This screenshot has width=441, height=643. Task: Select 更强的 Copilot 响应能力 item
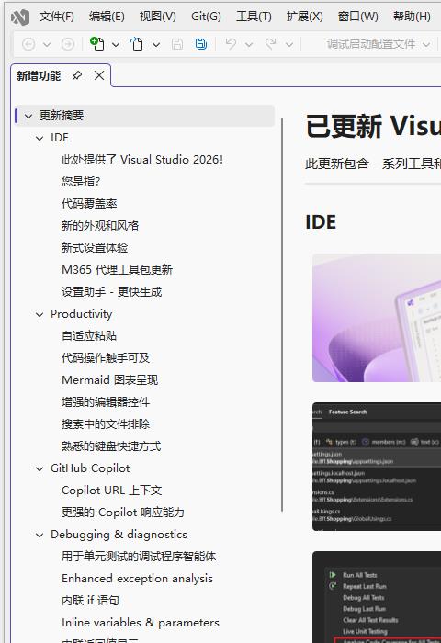123,513
